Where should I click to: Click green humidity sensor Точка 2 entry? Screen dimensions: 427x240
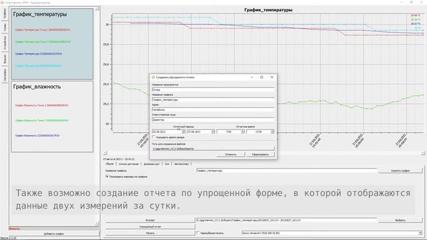point(41,120)
